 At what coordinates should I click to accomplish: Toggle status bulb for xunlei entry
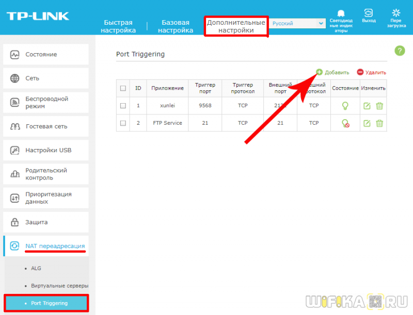tap(345, 106)
